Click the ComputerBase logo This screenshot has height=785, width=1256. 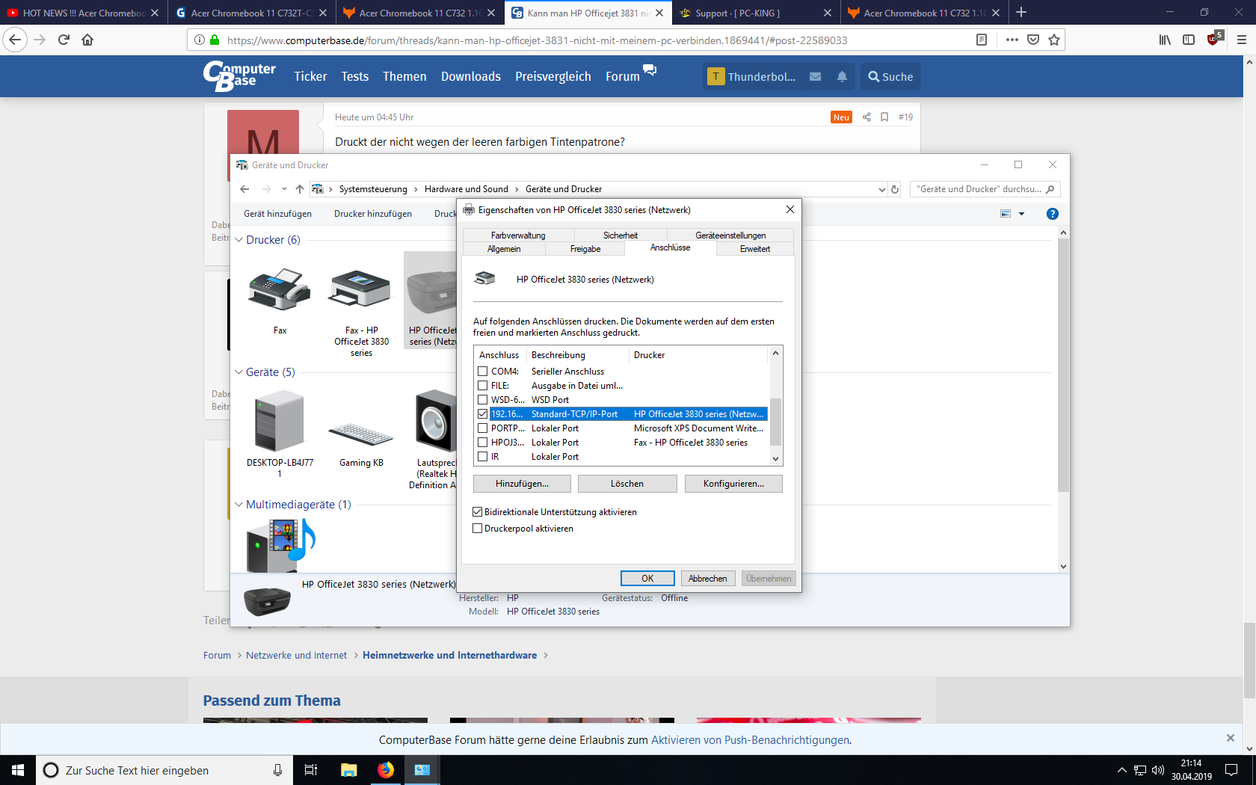[239, 76]
